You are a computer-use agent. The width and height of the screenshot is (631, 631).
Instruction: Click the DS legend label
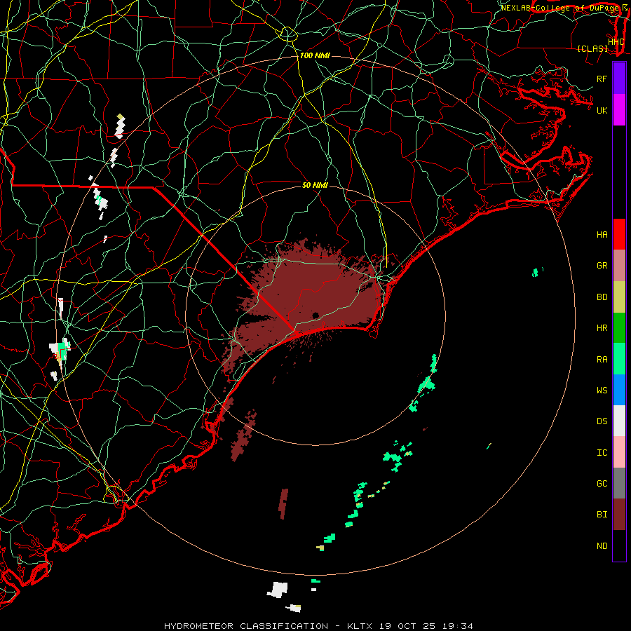[x=602, y=421]
